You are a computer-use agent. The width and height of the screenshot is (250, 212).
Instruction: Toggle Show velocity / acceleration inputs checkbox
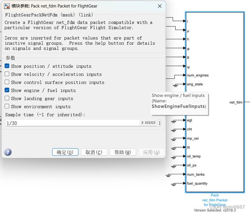pos(7,74)
